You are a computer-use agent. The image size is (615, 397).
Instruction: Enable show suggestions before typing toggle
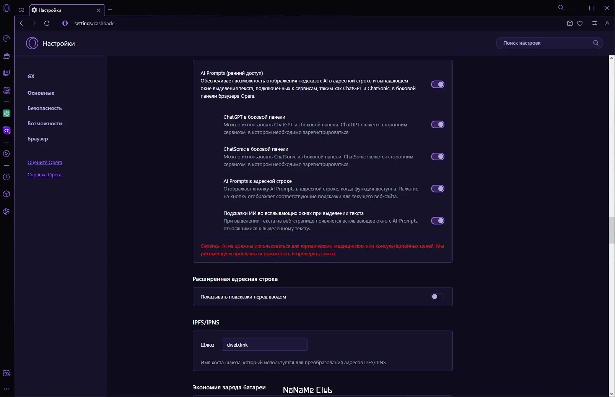point(438,297)
